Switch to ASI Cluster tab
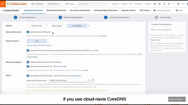Image resolution: width=188 pixels, height=105 pixels. (x=145, y=10)
